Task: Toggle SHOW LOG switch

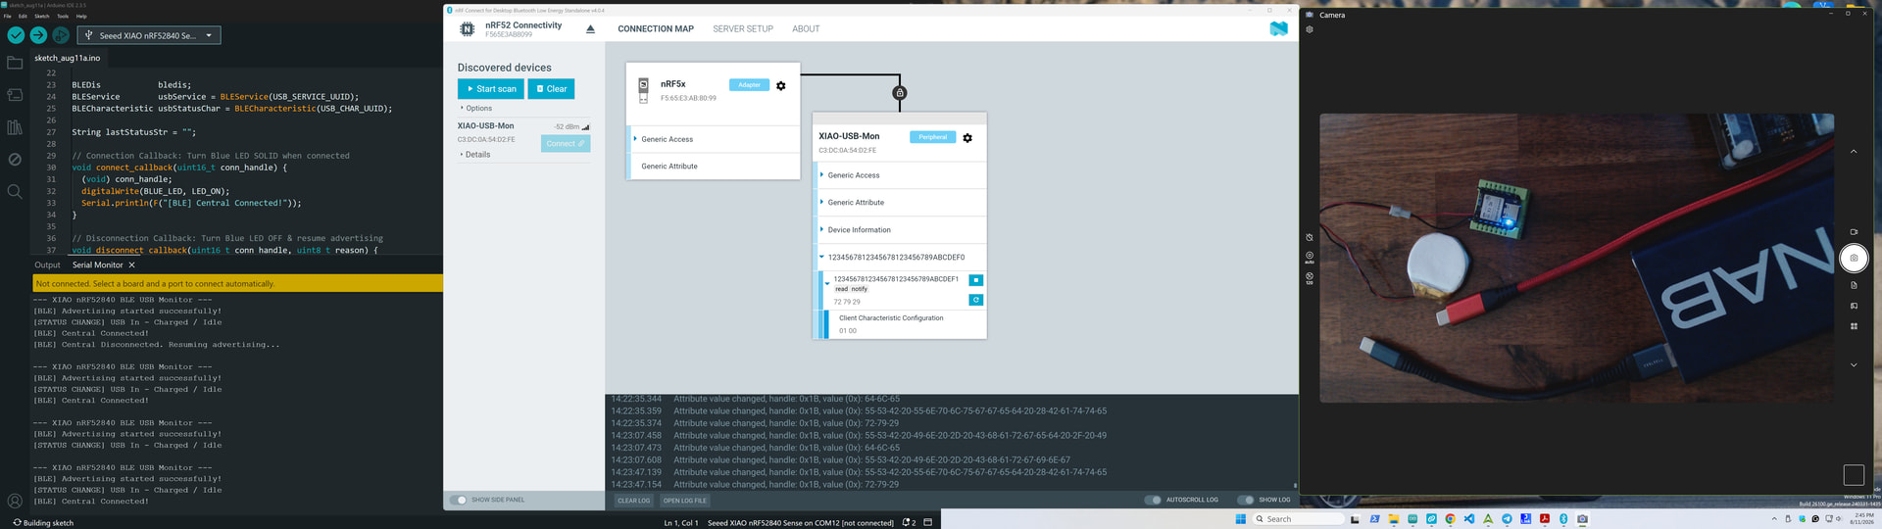Action: click(x=1245, y=500)
